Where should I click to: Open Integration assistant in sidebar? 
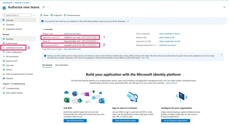[x=14, y=29]
